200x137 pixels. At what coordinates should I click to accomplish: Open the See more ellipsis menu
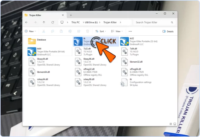coord(130,31)
